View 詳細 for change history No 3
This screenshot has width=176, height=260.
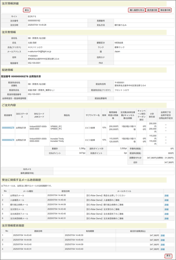pyautogui.click(x=163, y=245)
